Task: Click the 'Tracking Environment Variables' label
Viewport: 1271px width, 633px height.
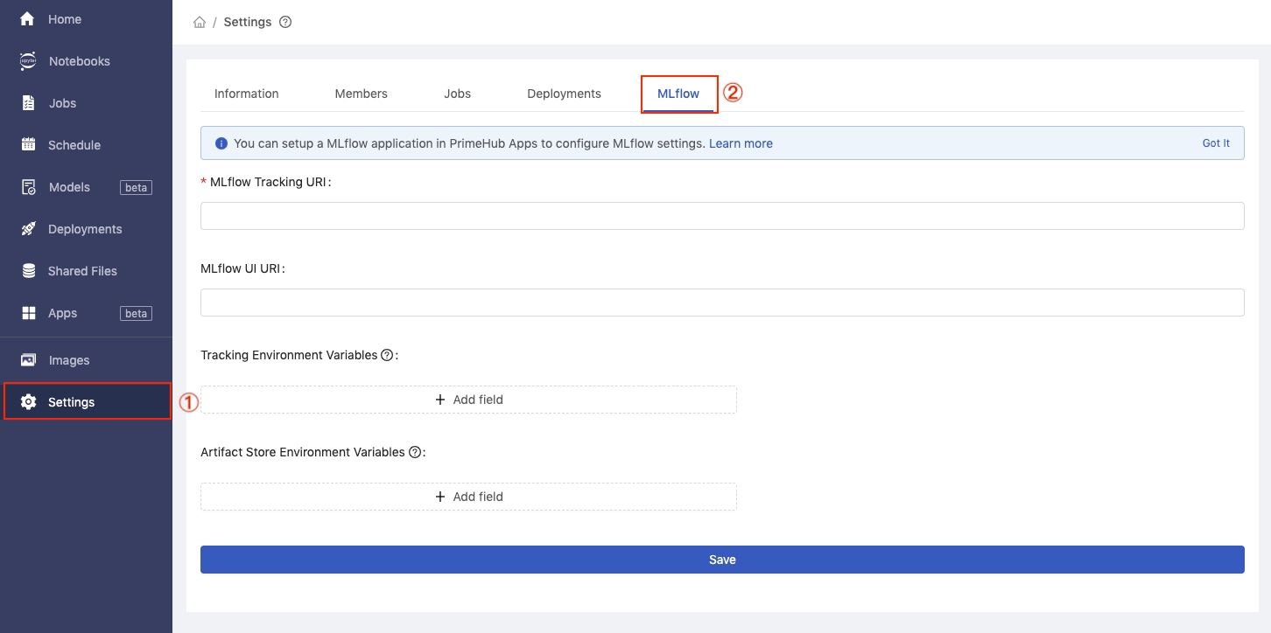Action: point(289,355)
